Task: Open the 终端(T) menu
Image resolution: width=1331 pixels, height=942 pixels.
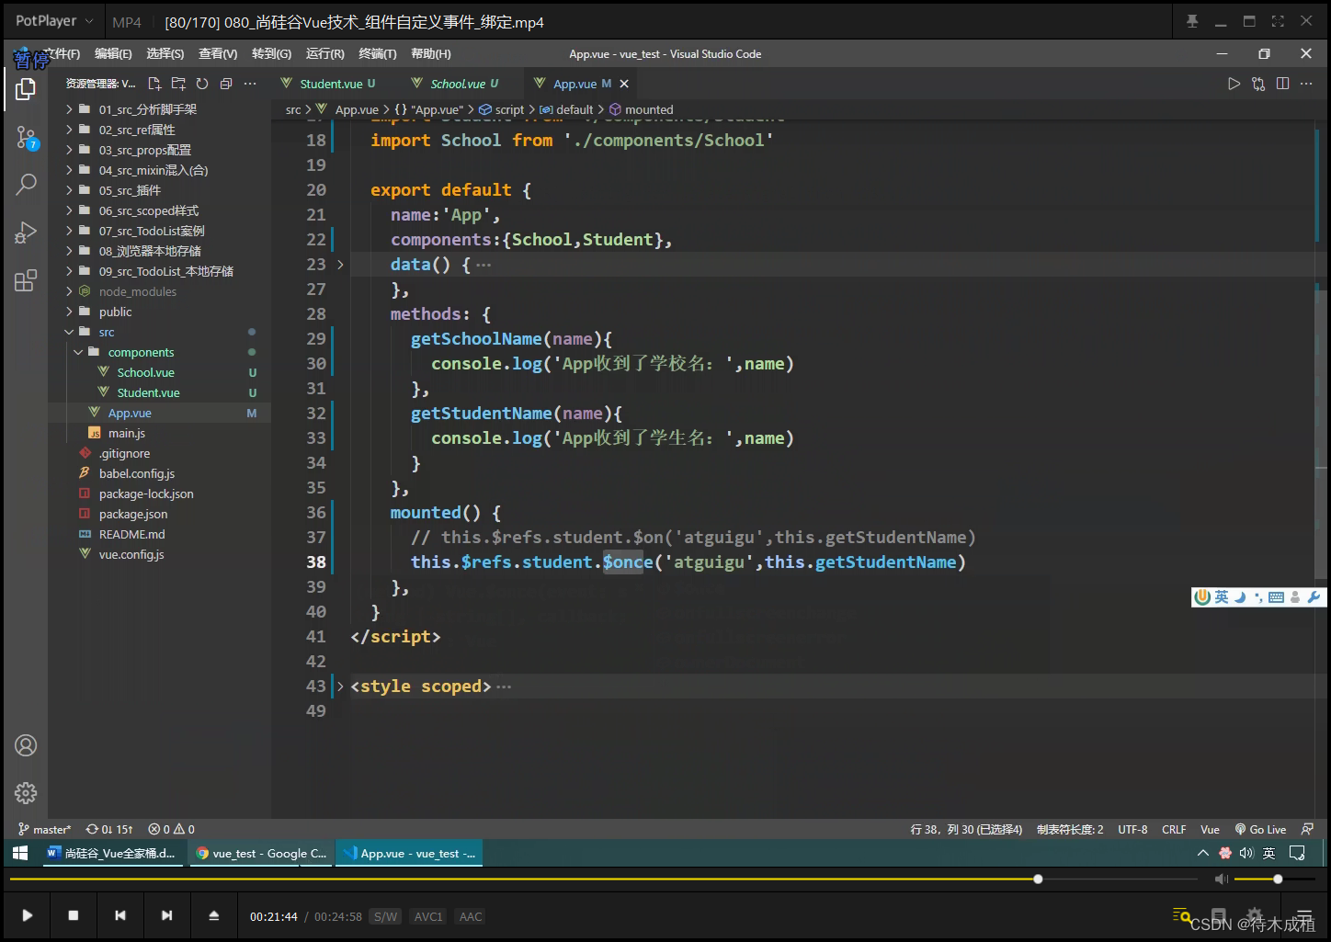Action: [378, 54]
